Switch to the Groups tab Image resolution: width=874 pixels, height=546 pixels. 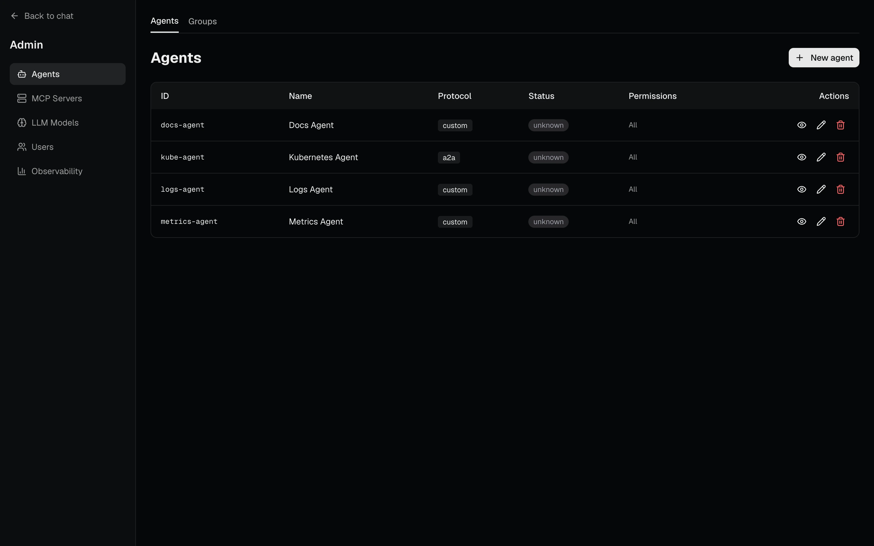202,21
